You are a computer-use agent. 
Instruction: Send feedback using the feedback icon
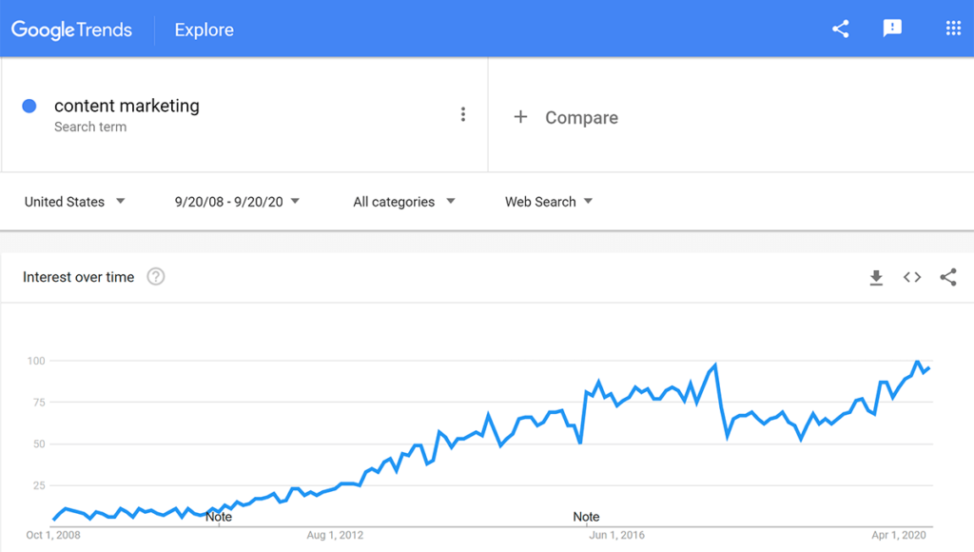click(892, 29)
